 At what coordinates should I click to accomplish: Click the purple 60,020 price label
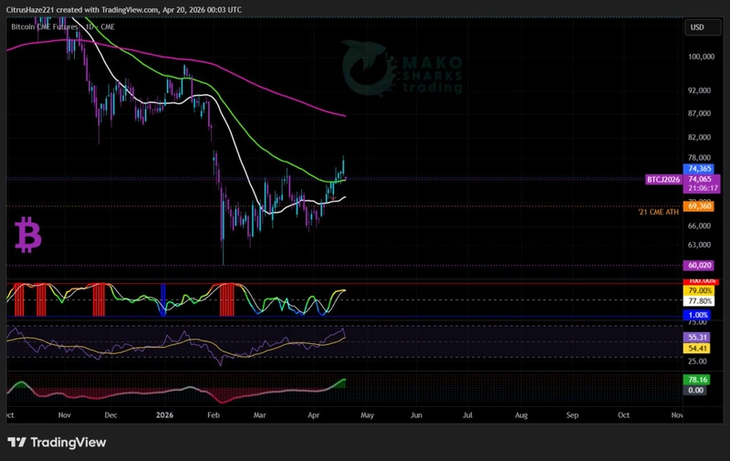tap(700, 266)
